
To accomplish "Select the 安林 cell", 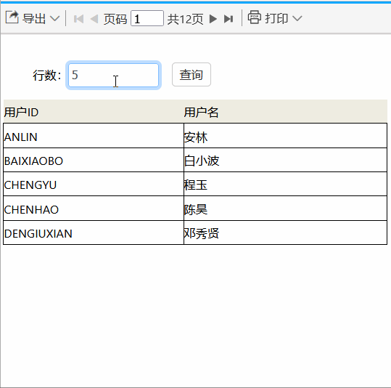I will [285, 136].
